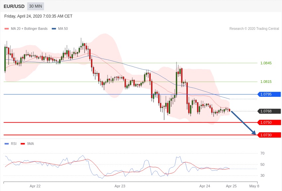Select the '9MA' legend label

point(31,144)
